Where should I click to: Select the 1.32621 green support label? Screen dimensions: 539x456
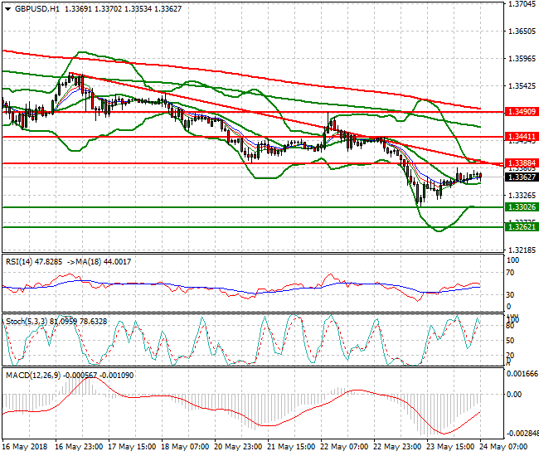[x=522, y=227]
